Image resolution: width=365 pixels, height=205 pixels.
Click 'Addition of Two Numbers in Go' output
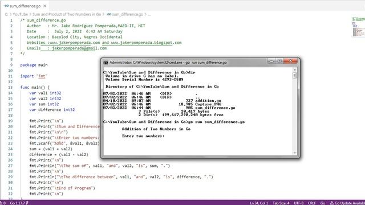click(156, 129)
